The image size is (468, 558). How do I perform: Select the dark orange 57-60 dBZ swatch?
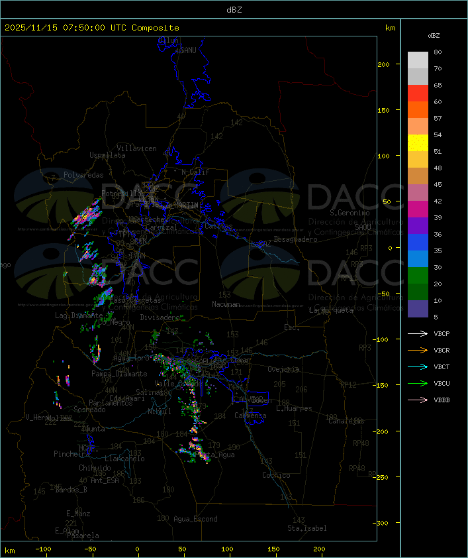click(418, 109)
